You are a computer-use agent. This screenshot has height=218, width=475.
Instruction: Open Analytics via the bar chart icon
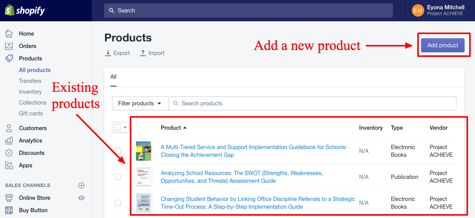9,141
